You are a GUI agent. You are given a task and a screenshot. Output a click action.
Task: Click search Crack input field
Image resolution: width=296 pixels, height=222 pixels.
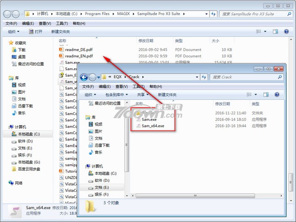247,77
